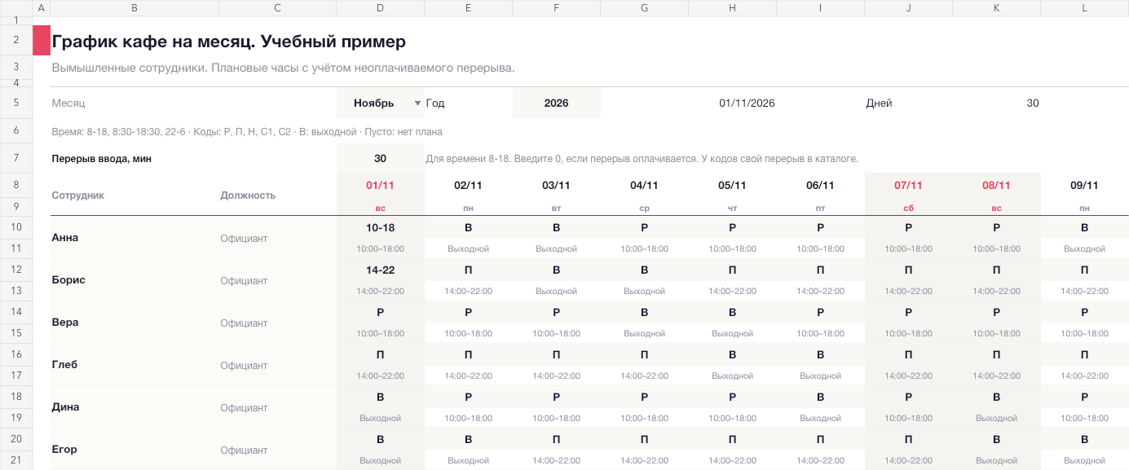Click employee name Дина
Screen dimensions: 1129x470
click(x=65, y=407)
